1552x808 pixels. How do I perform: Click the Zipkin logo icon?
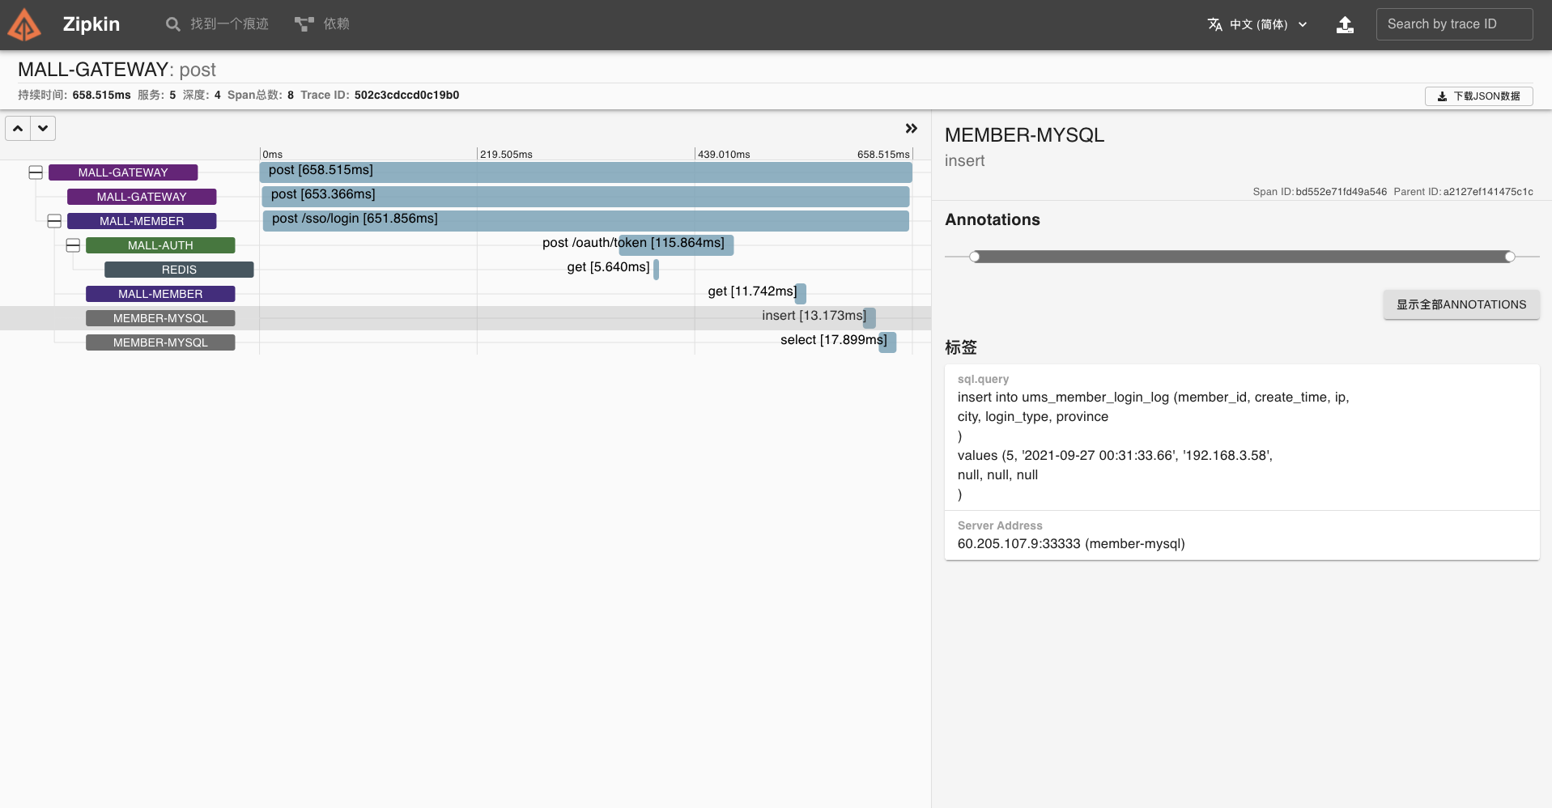pos(24,24)
